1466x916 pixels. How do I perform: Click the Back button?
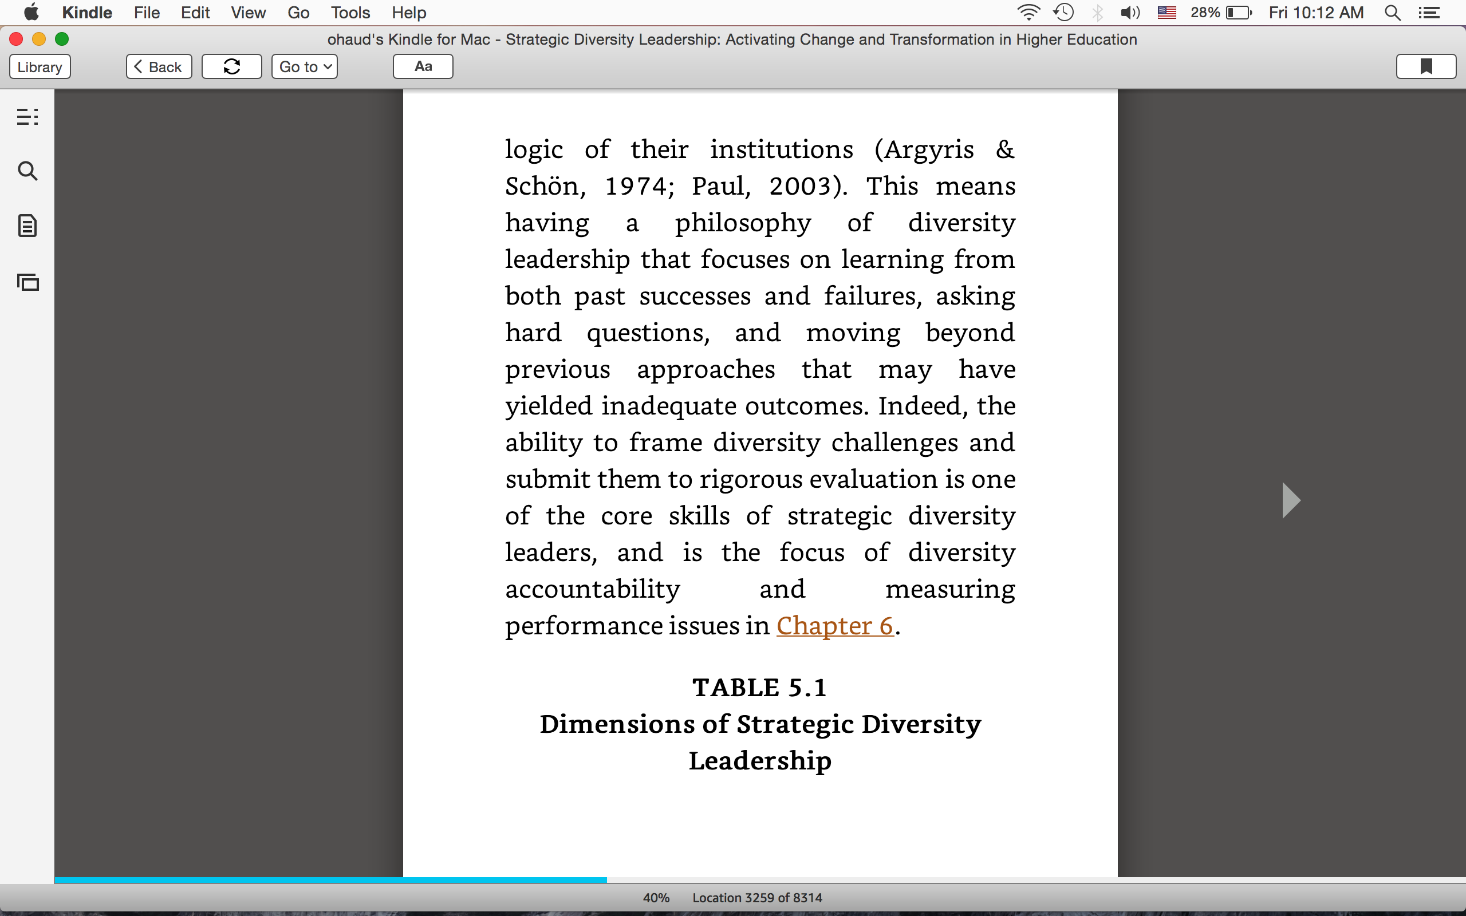pos(159,66)
